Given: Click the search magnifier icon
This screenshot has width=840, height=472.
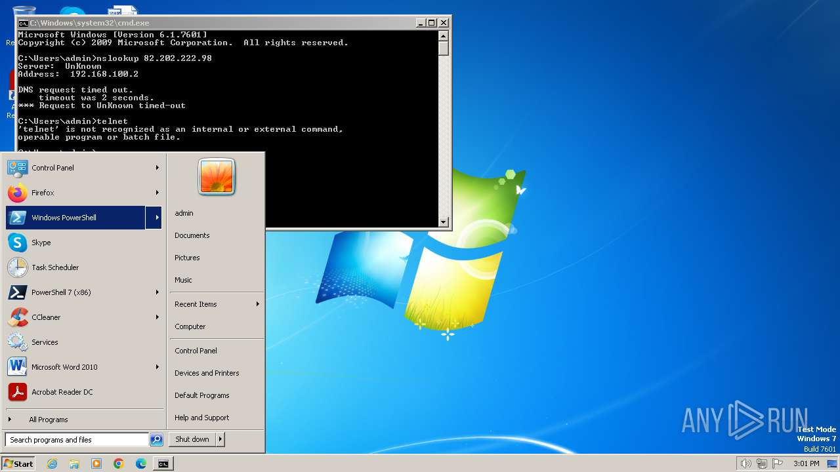Looking at the screenshot, I should (156, 440).
